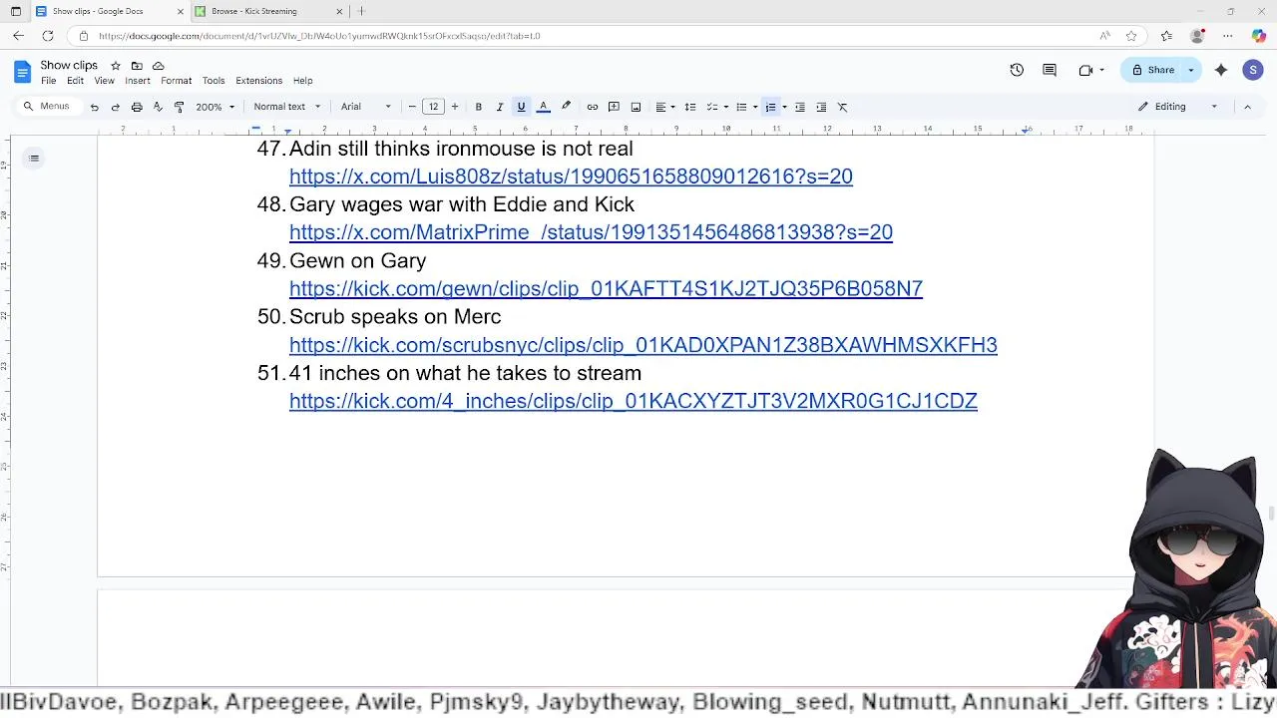Run spelling and grammar check
1277x718 pixels.
click(x=158, y=107)
